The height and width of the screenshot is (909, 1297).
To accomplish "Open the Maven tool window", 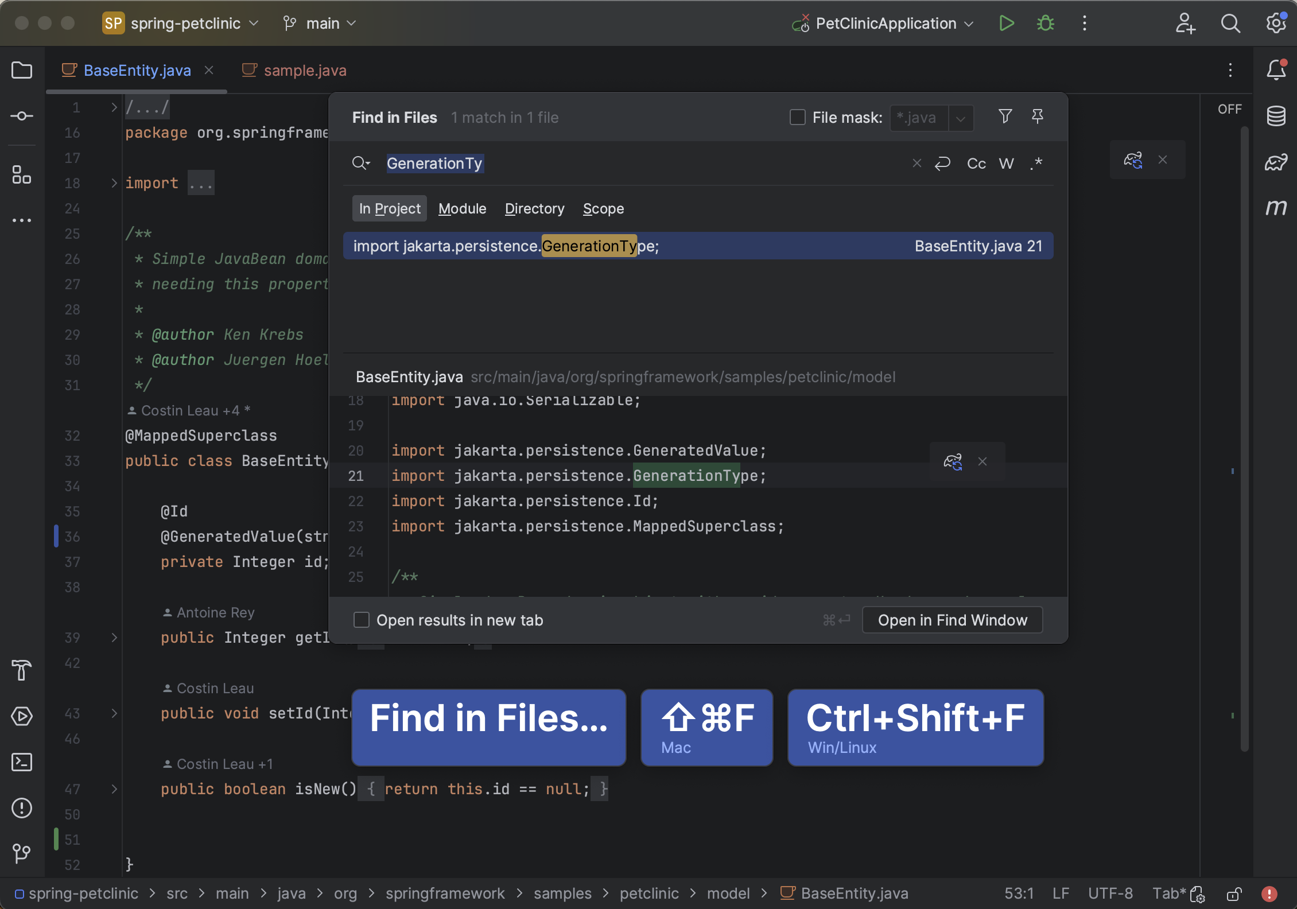I will [x=1276, y=208].
